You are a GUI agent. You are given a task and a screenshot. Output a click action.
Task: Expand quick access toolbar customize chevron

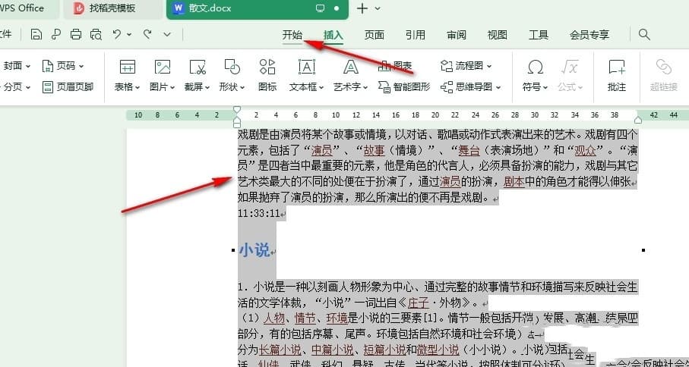(x=167, y=34)
